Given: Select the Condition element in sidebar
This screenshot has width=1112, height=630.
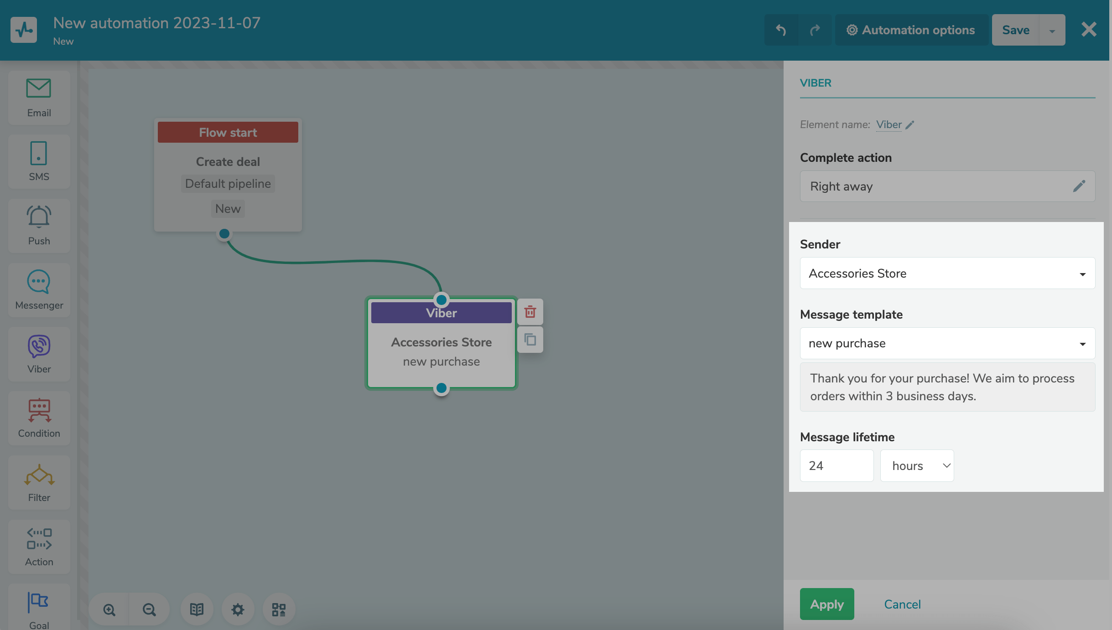Looking at the screenshot, I should [x=39, y=418].
